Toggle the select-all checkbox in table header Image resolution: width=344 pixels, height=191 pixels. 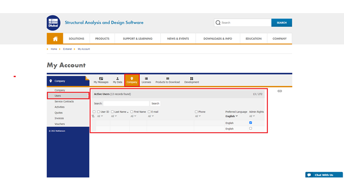click(x=94, y=112)
